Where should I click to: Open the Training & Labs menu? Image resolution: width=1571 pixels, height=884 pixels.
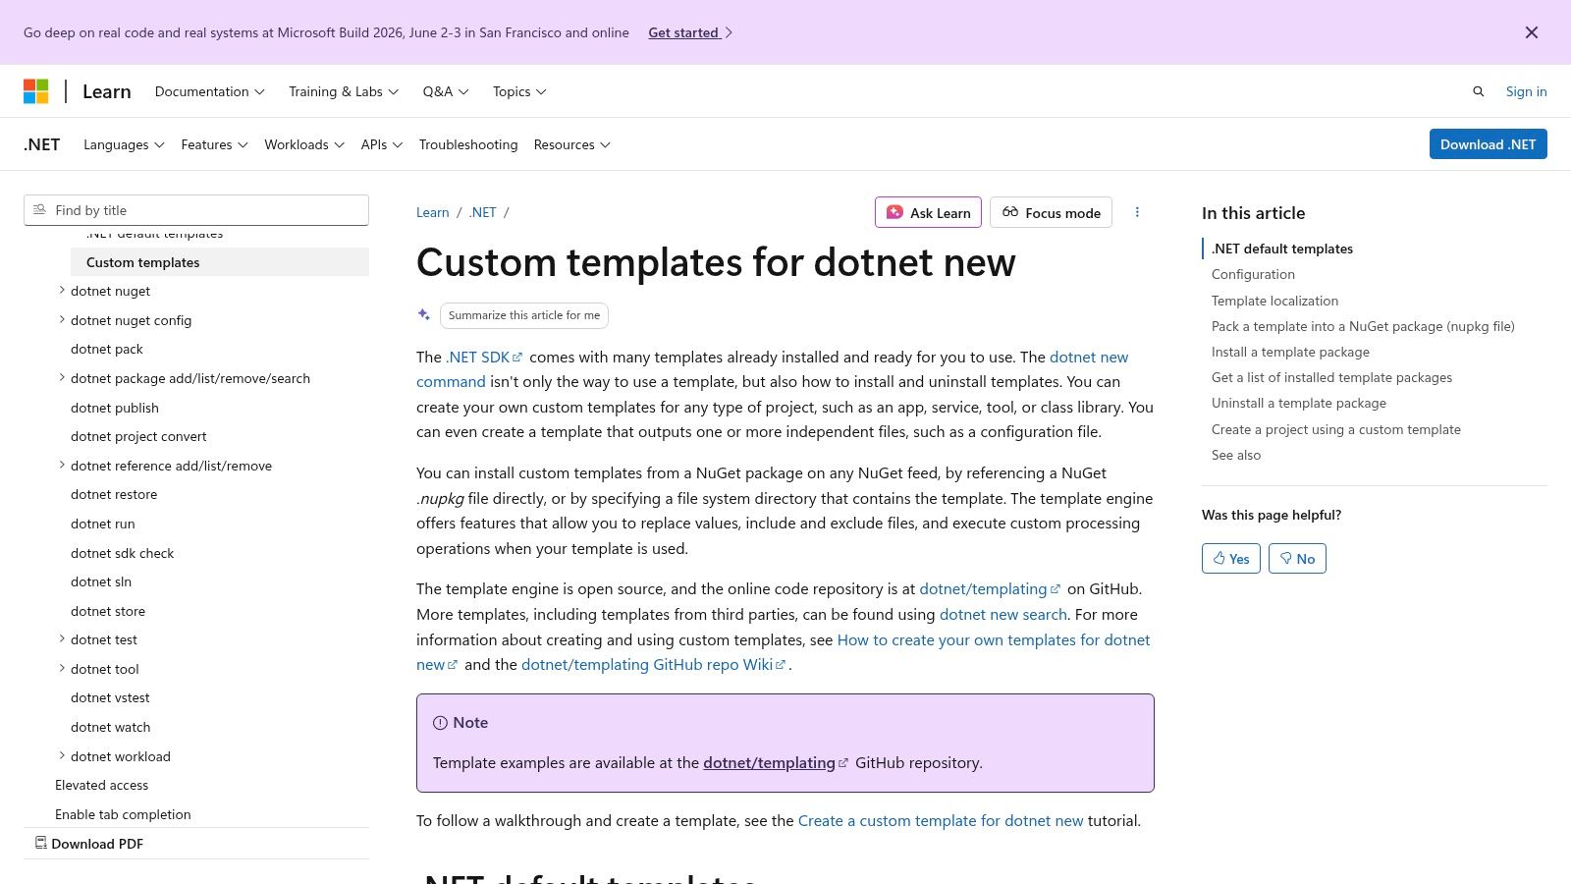(343, 90)
